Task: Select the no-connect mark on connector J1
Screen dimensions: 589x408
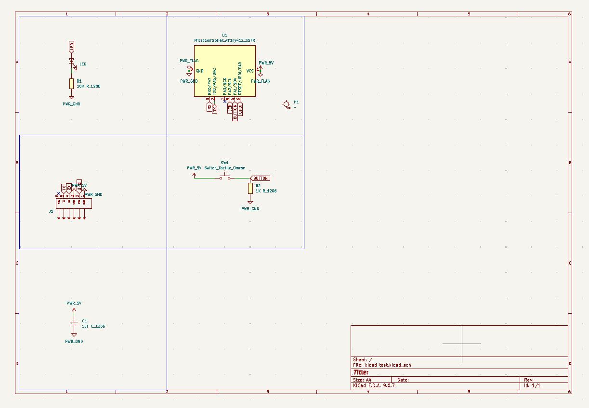Action: (x=59, y=193)
